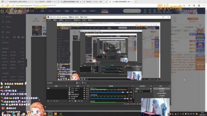Move selected source down in sources list

click(82, 101)
